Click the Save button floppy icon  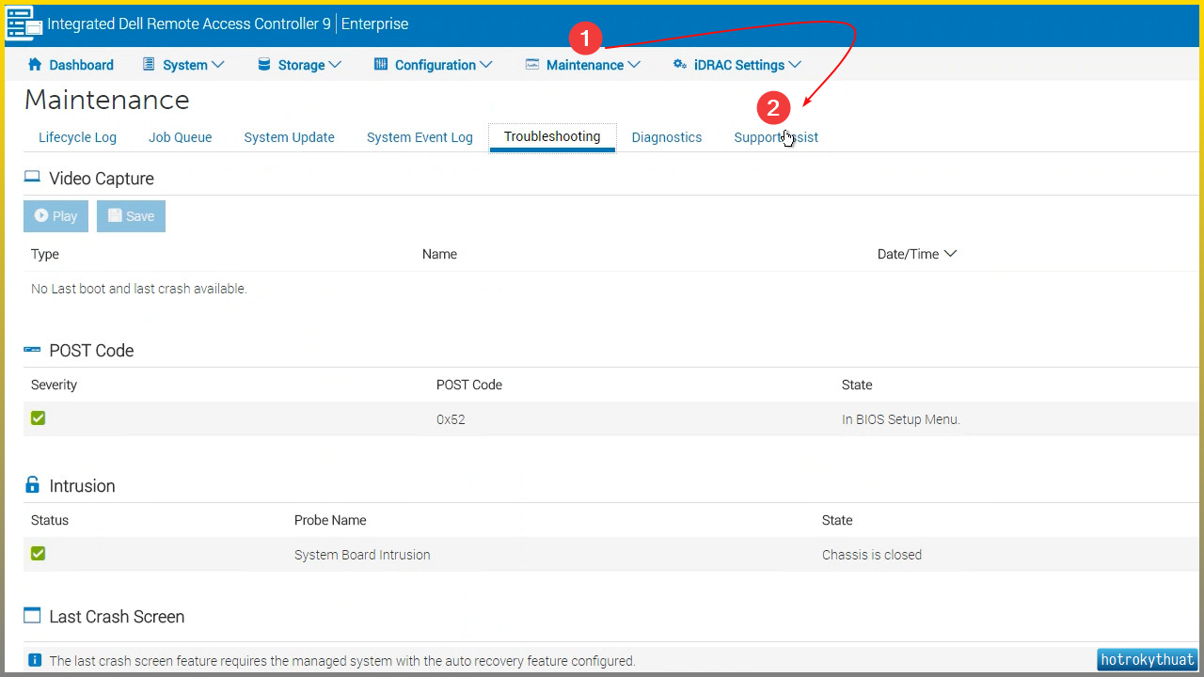pyautogui.click(x=115, y=215)
